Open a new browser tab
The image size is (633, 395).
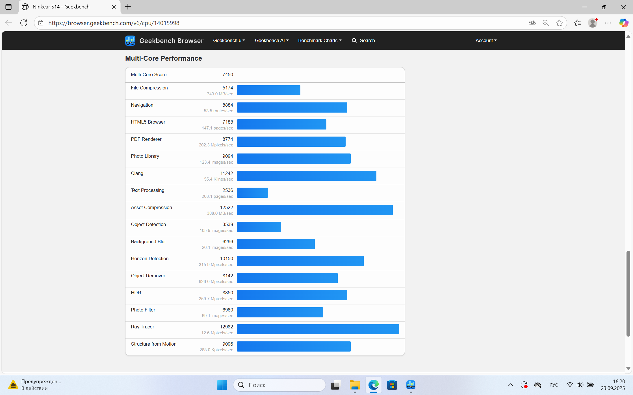tap(128, 7)
